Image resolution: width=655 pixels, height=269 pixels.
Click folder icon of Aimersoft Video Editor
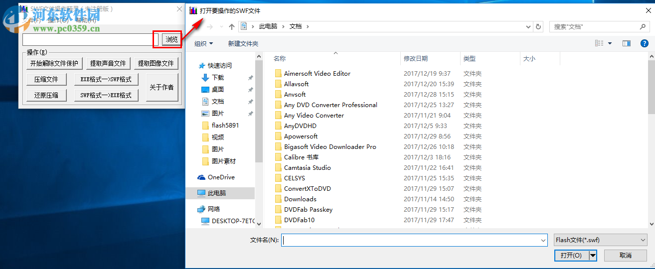(x=279, y=73)
